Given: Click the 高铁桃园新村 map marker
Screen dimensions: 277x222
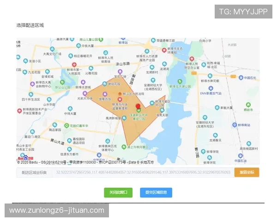Looking at the screenshot, I should click(249, 143).
